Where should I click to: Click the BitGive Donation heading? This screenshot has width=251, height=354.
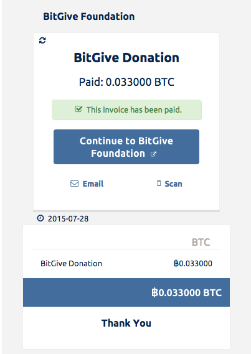click(126, 58)
